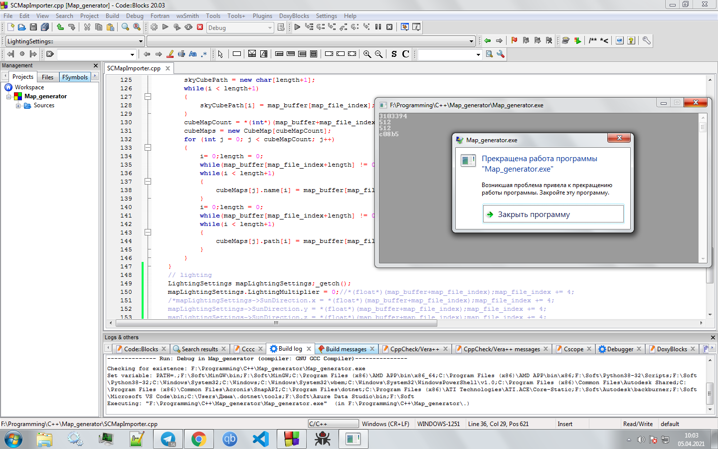Image resolution: width=718 pixels, height=449 pixels.
Task: Toggle Match case Aa icon
Action: [x=193, y=54]
